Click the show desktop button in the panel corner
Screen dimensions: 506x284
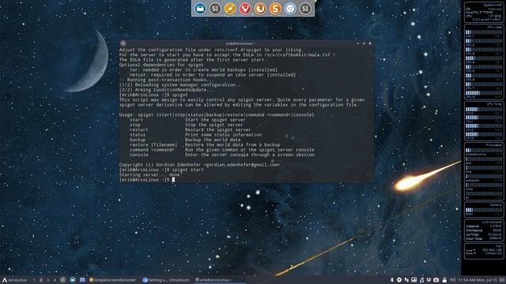[502, 280]
